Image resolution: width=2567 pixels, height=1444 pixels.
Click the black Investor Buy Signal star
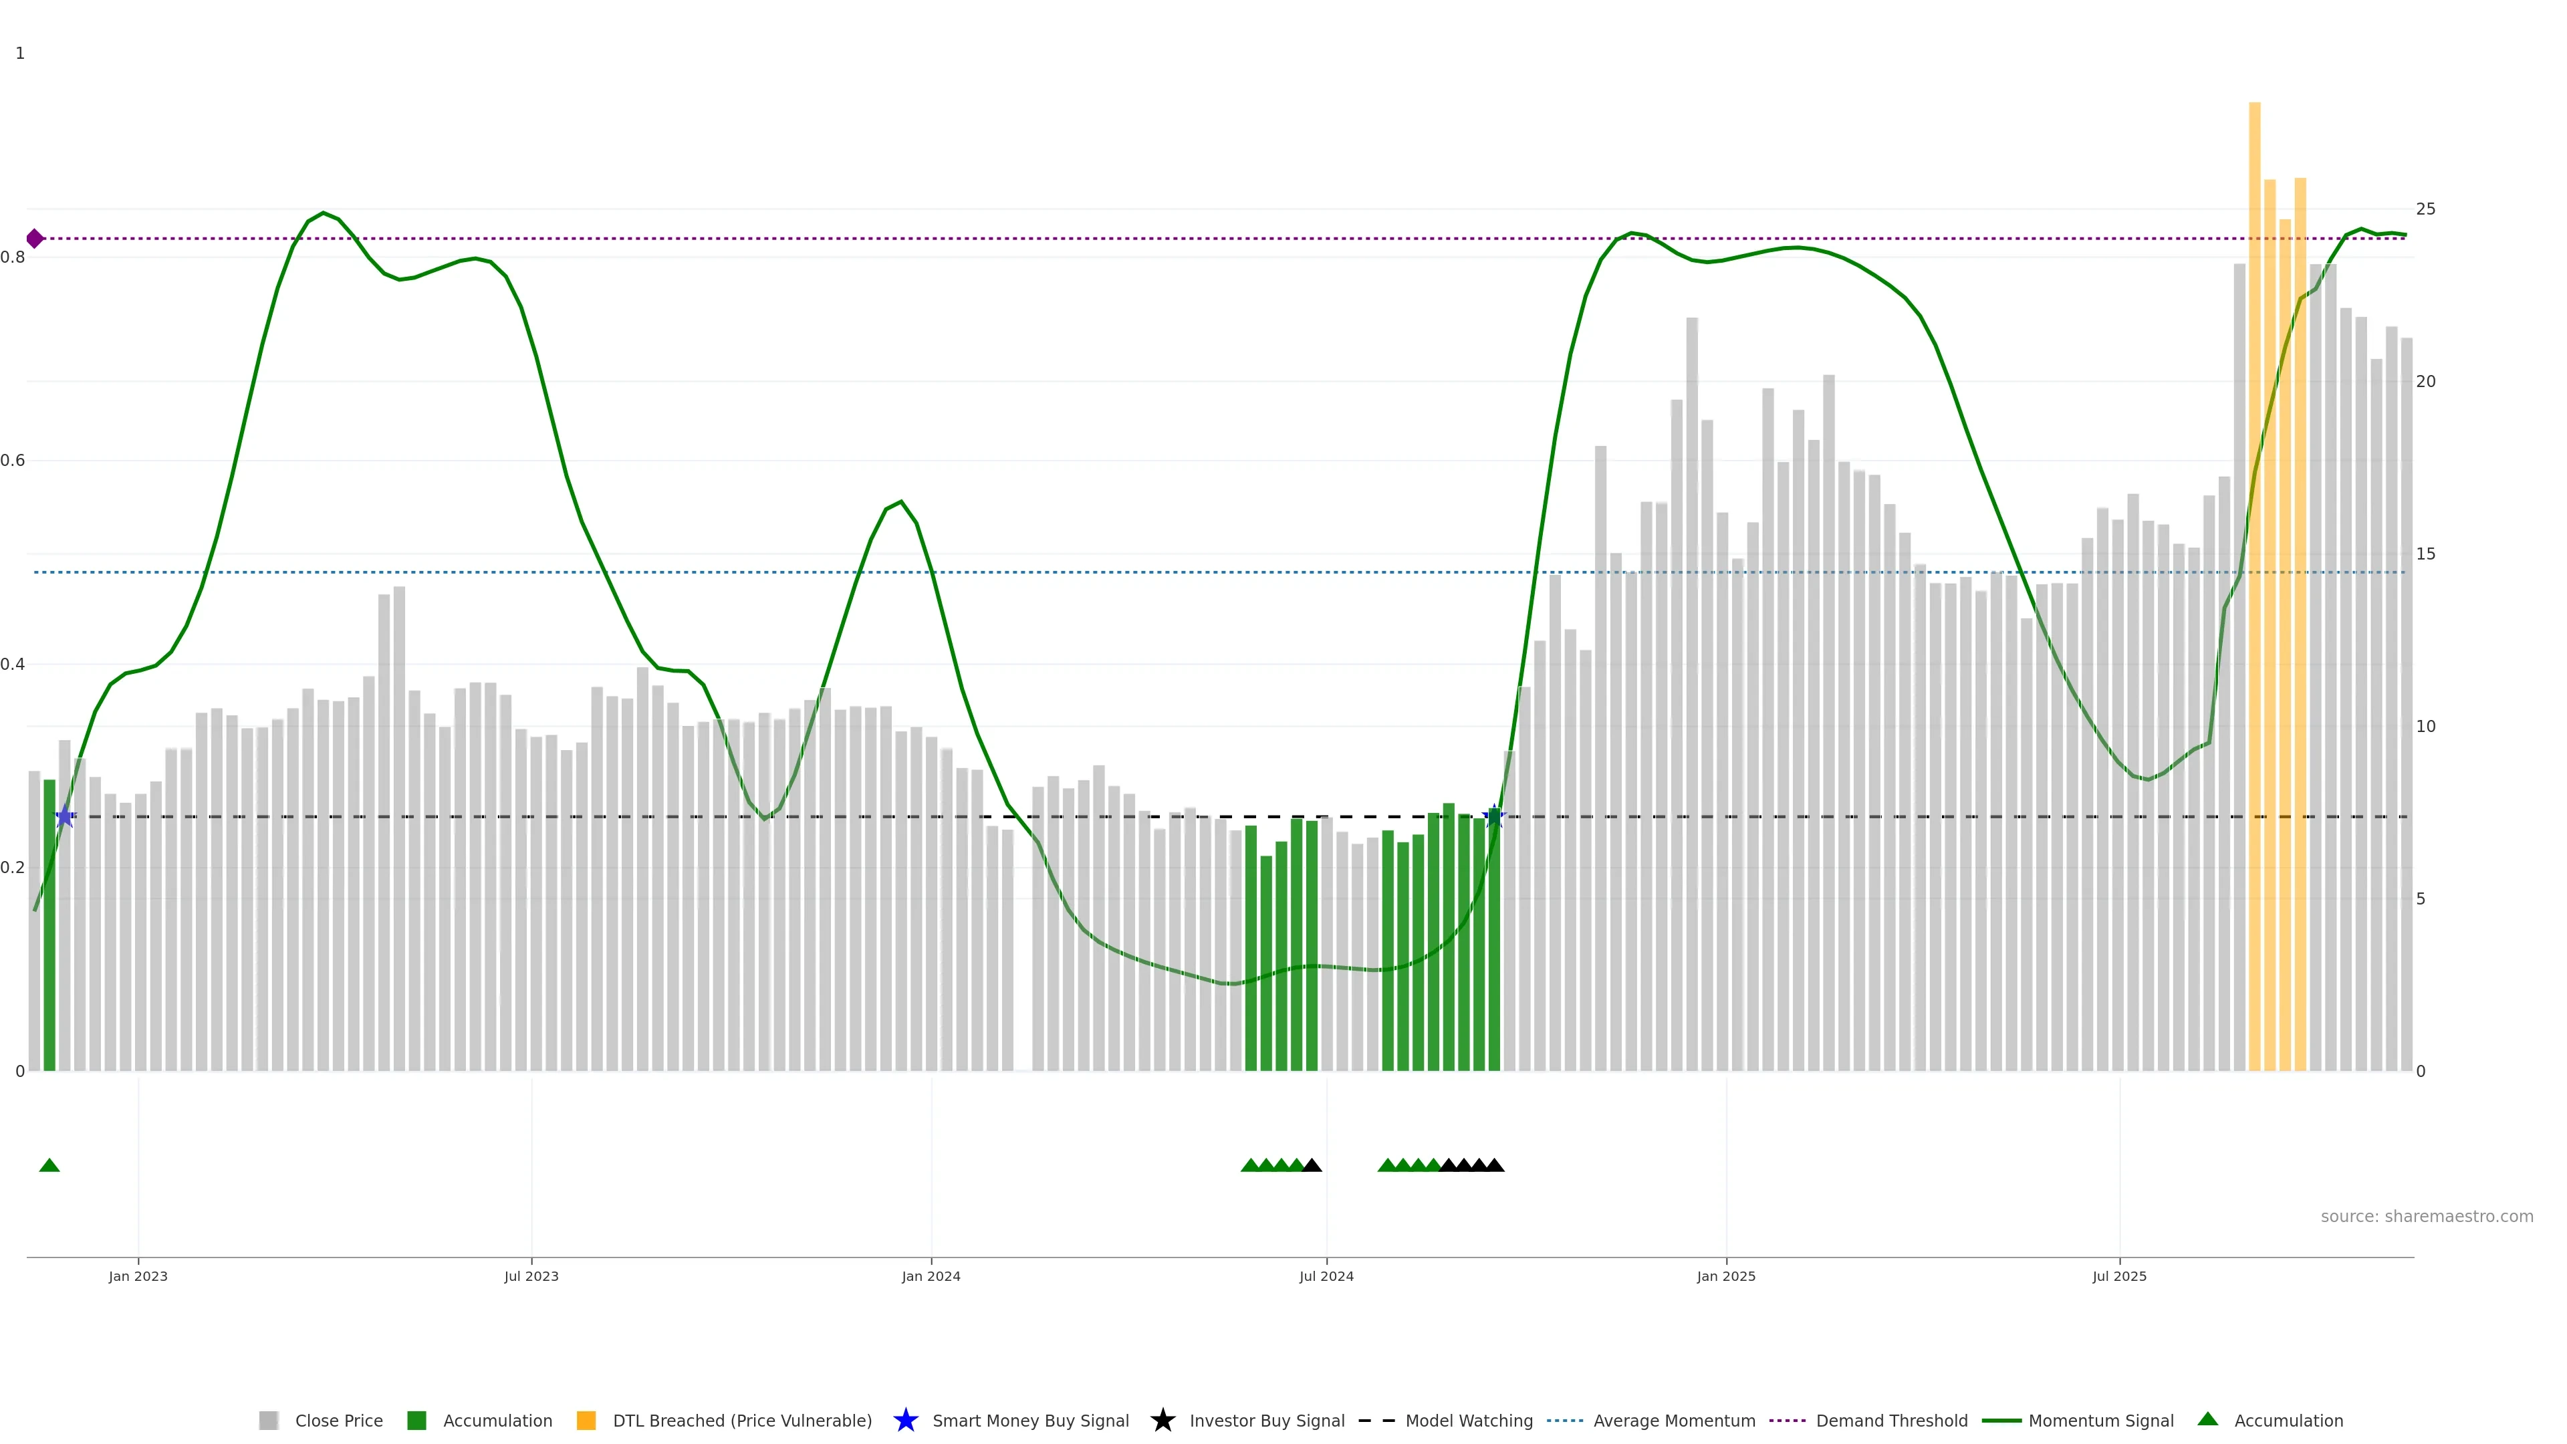tap(1162, 1421)
